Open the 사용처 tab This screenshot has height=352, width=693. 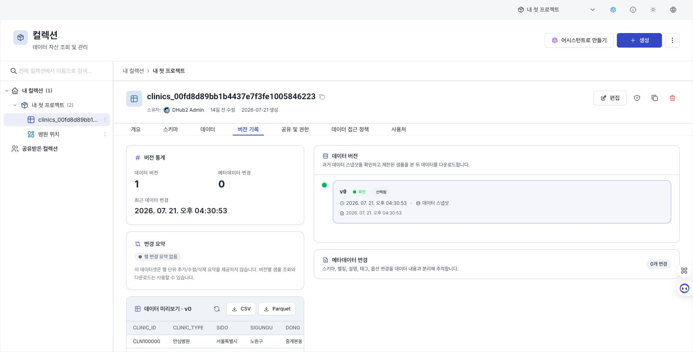398,129
